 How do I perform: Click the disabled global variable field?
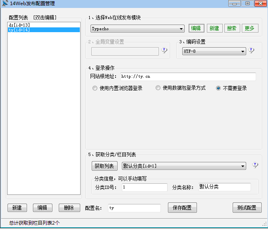pos(125,52)
